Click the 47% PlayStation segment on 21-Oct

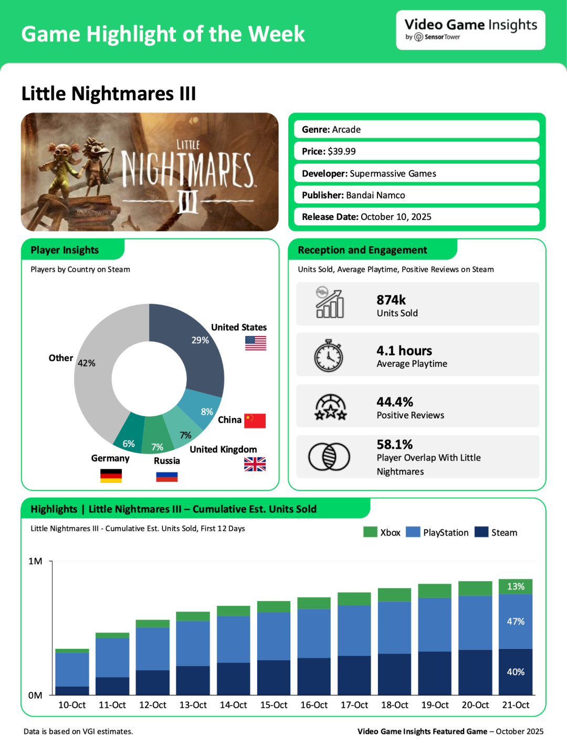tap(516, 622)
